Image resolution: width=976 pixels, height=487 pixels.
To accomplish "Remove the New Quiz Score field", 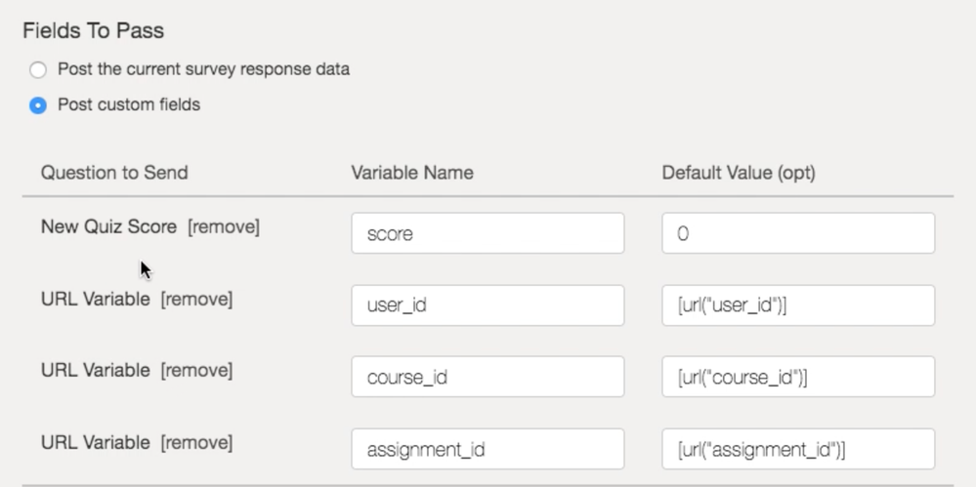I will 224,227.
